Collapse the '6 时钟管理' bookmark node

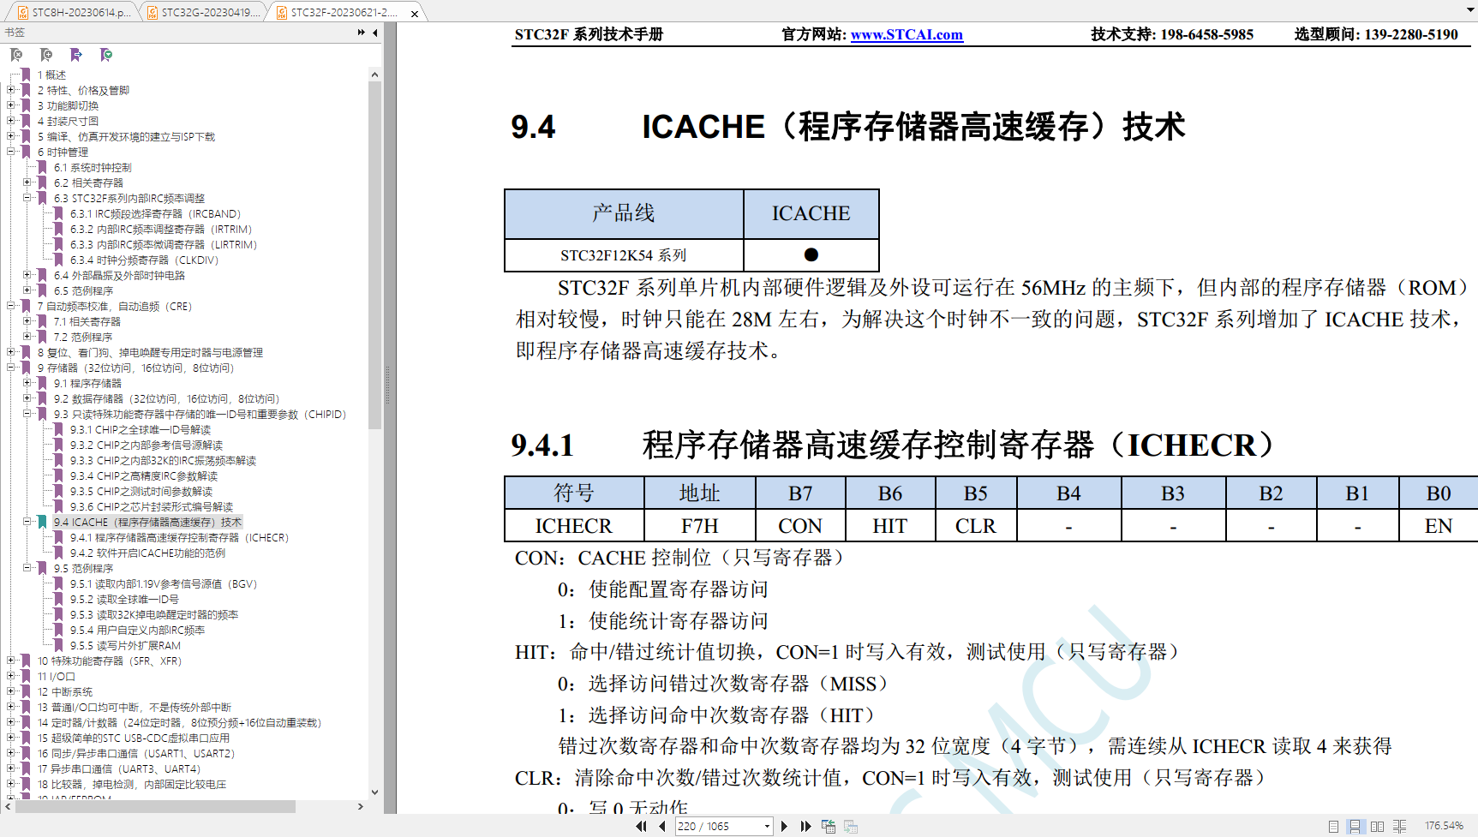(x=11, y=152)
